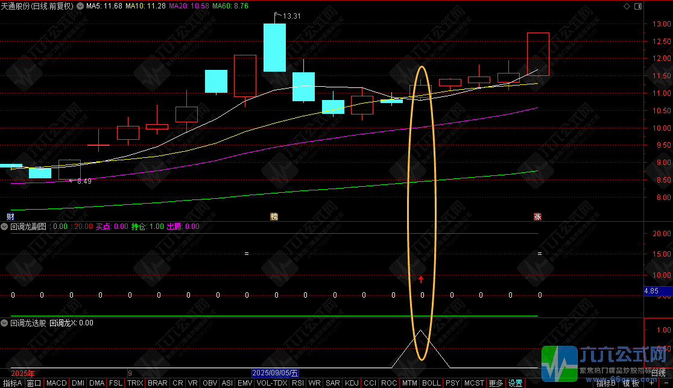Screen dimensions: 673x388
Task: Open the 设置 settings button
Action: (x=515, y=383)
